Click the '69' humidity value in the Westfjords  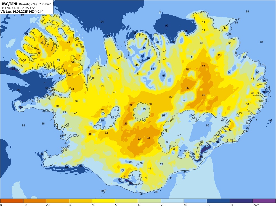click(58, 60)
